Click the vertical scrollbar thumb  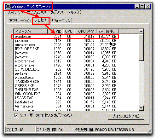(141, 47)
